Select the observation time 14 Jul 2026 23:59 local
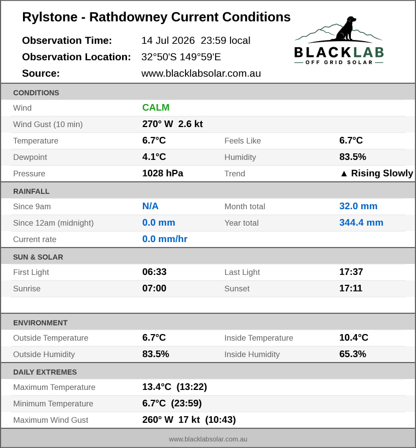Viewport: 416px width, 448px height. point(196,41)
